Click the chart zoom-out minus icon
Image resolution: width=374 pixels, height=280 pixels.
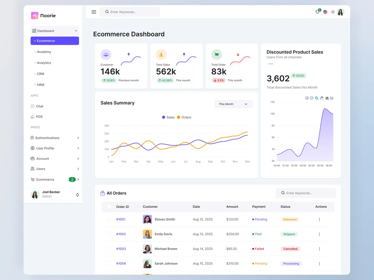pyautogui.click(x=312, y=98)
